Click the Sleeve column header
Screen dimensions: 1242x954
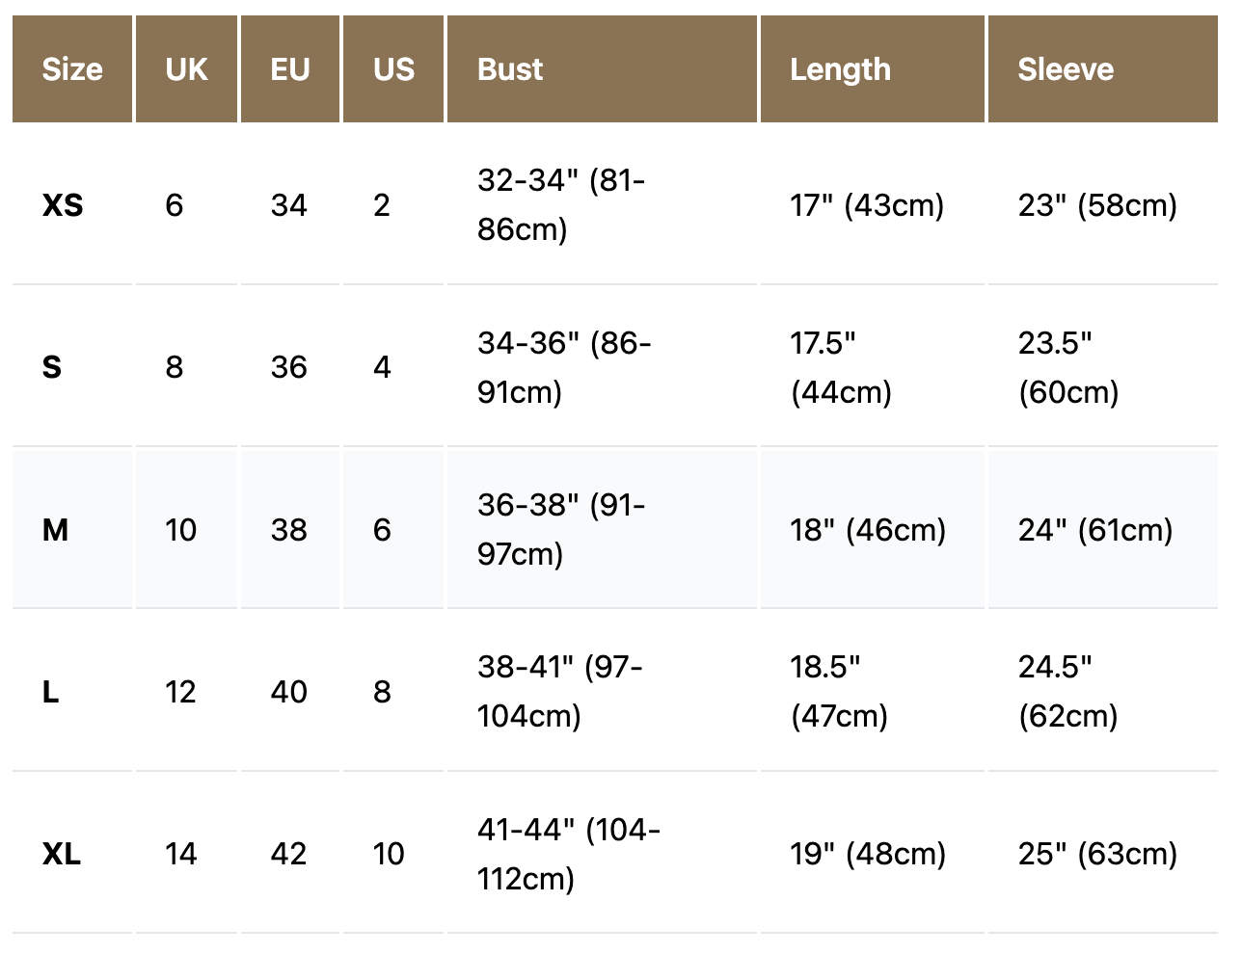point(1066,69)
